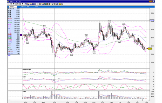Click the hierarchy layout icon in toolbar
162x103 pixels.
[x=26, y=4]
